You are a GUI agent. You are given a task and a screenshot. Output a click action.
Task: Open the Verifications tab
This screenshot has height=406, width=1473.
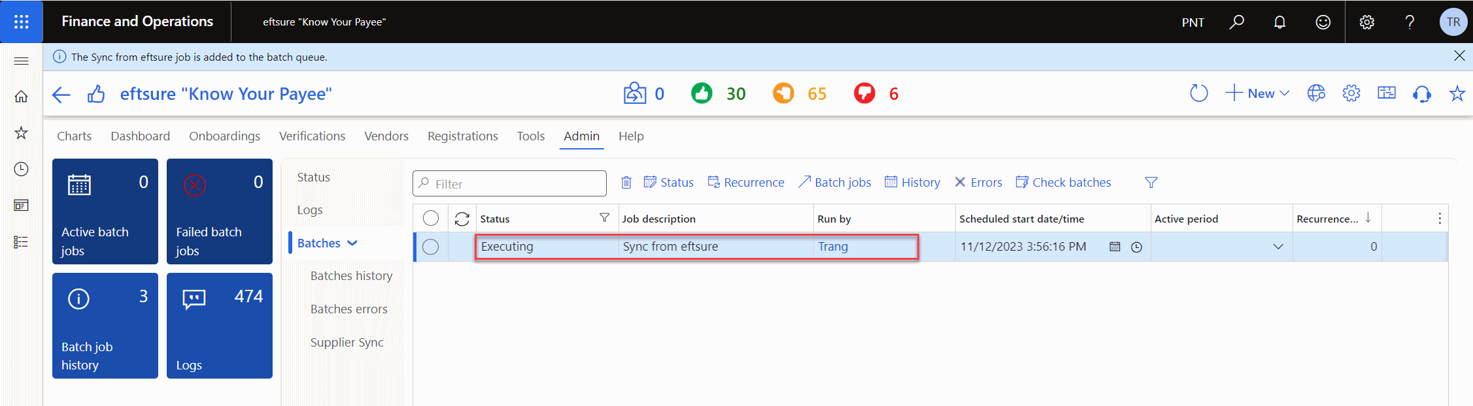(312, 136)
